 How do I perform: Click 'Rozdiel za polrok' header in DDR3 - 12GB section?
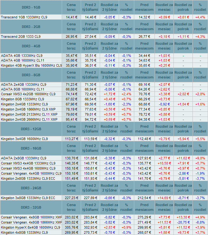coord(183,129)
